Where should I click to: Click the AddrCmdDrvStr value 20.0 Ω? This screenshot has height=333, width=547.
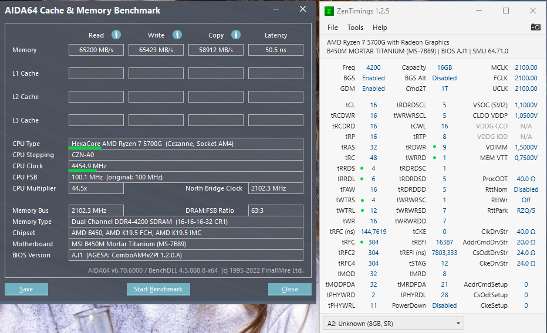tap(526, 242)
